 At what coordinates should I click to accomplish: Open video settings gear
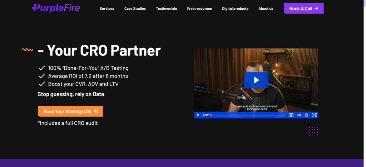(306, 115)
